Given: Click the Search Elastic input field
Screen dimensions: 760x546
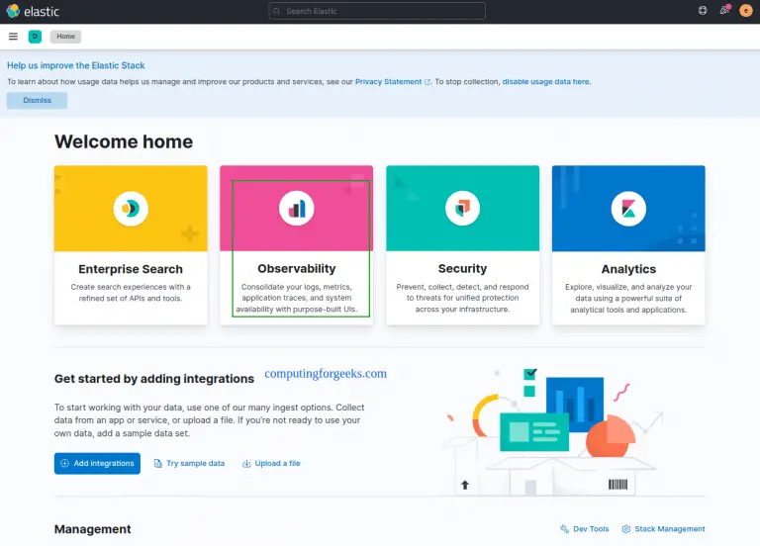Looking at the screenshot, I should (x=377, y=11).
